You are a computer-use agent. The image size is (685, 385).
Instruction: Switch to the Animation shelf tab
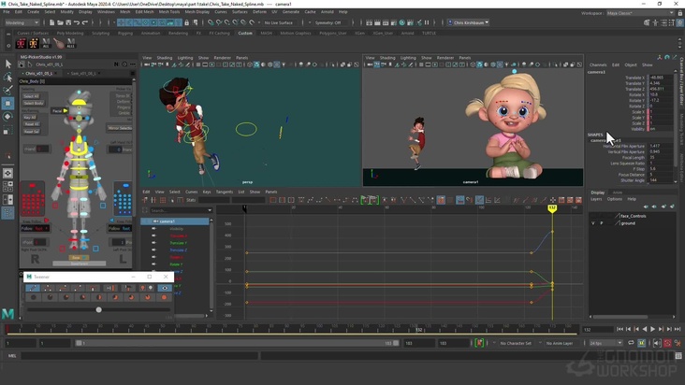click(151, 33)
